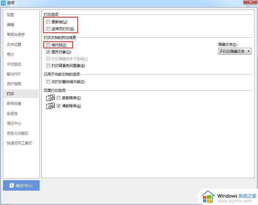Screen dimensions: 258x205
Task: Click the WPS logo in title bar
Action: [x=3, y=3]
